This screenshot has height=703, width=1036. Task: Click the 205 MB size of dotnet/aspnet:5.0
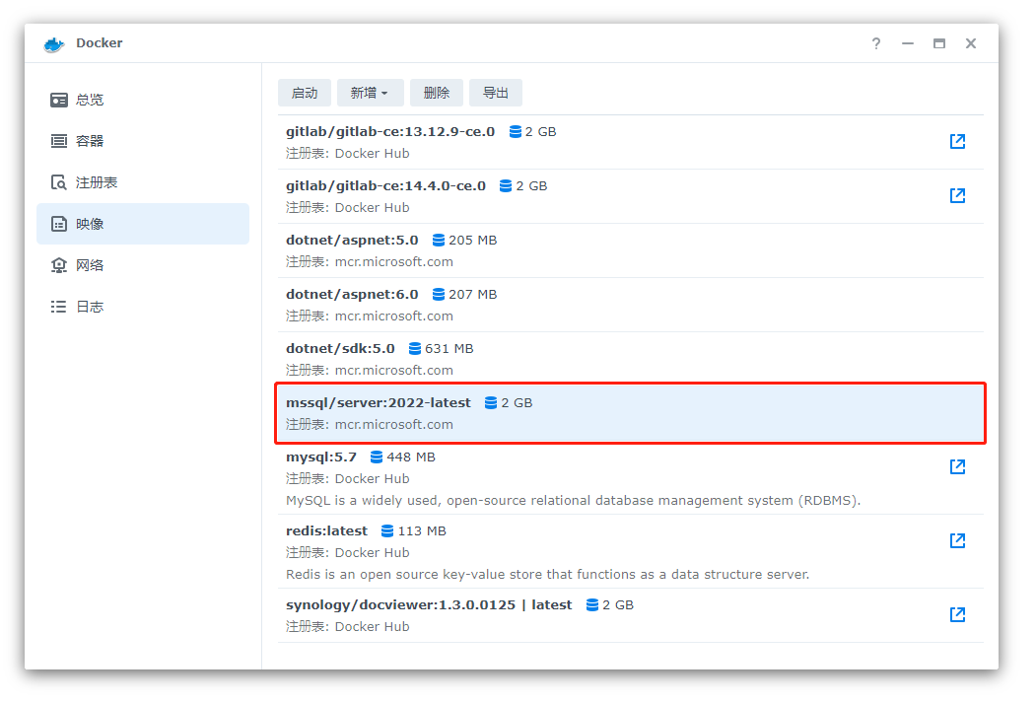tap(473, 241)
